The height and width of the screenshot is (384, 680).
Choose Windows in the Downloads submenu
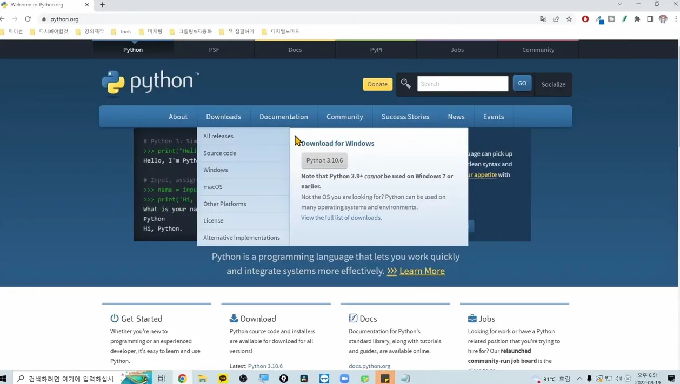[x=243, y=170]
